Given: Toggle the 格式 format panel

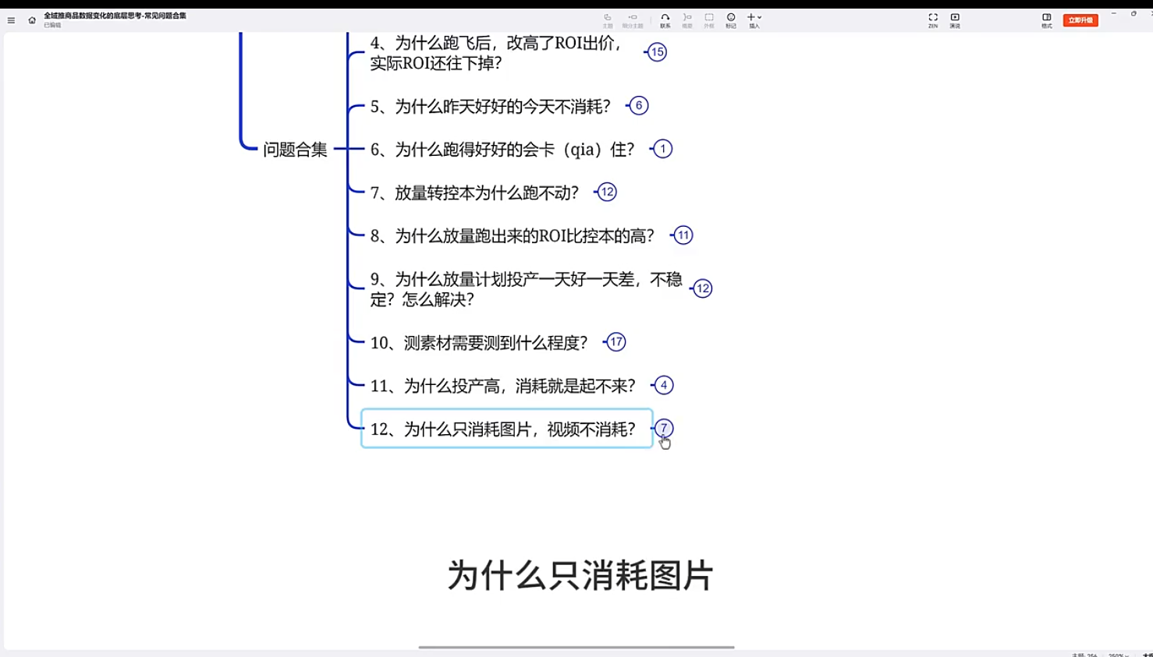Looking at the screenshot, I should click(x=1046, y=19).
